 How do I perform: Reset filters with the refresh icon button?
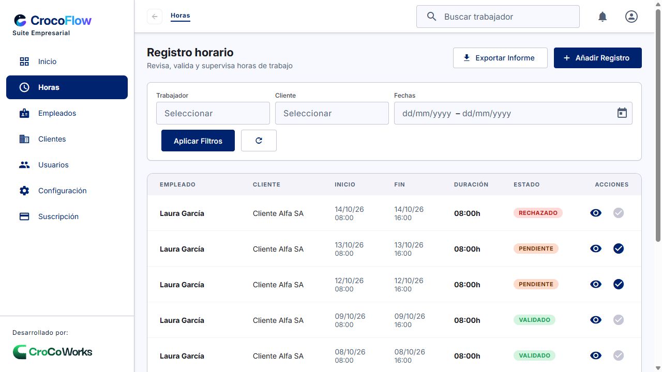(259, 141)
